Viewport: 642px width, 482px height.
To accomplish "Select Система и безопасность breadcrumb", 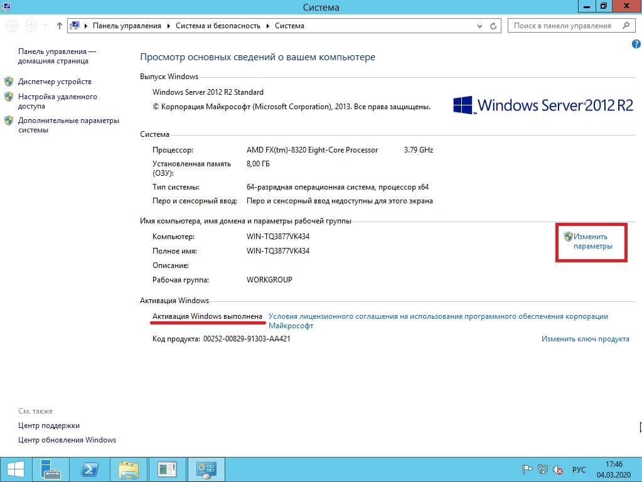I will (x=218, y=26).
